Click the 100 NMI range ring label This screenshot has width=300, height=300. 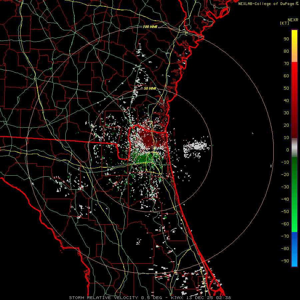(150, 27)
